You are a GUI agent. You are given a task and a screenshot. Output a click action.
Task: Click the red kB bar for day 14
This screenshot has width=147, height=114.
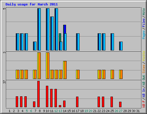pos(64,104)
